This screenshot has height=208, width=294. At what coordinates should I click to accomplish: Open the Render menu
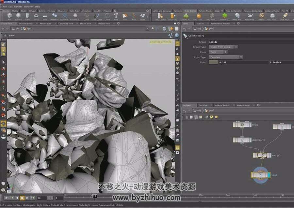point(18,7)
